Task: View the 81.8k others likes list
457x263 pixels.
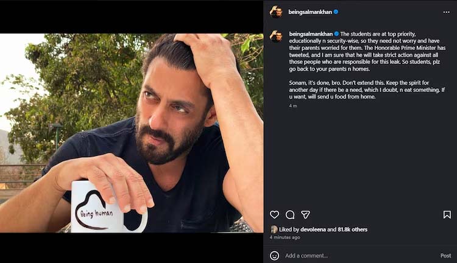Action: pyautogui.click(x=352, y=230)
